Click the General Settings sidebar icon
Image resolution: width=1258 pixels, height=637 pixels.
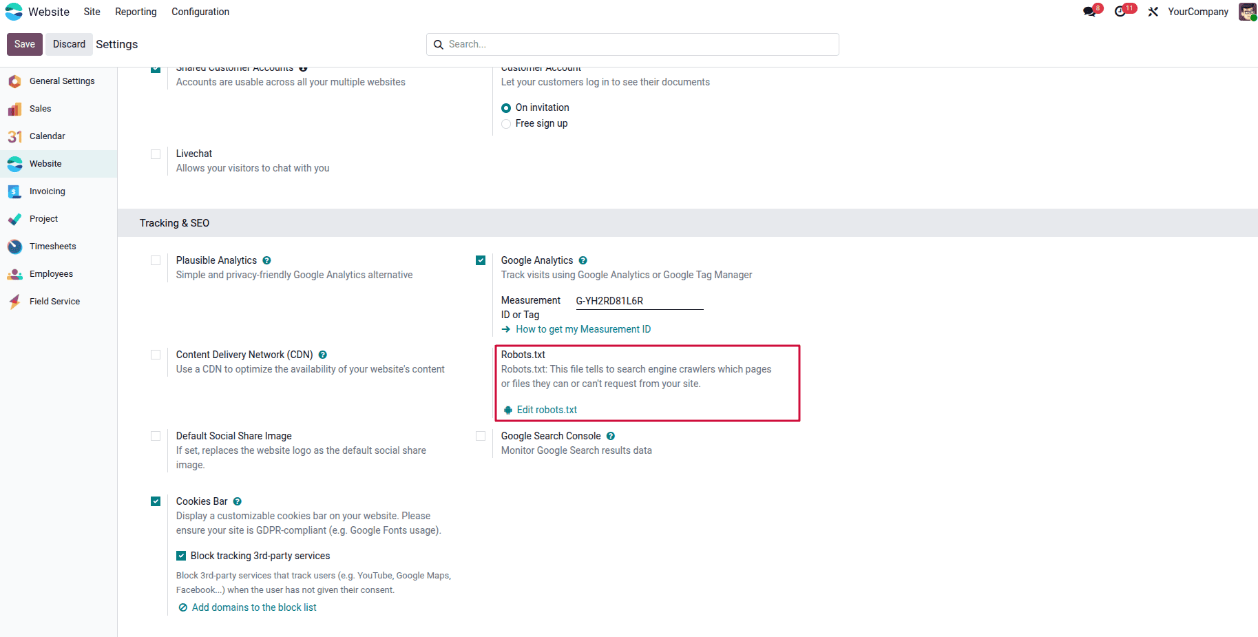tap(14, 81)
